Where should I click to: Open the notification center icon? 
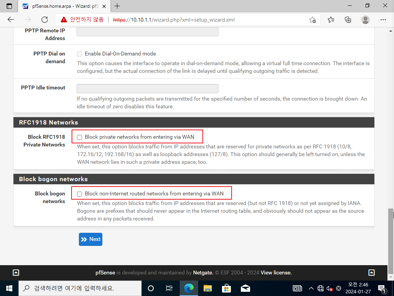(382, 288)
